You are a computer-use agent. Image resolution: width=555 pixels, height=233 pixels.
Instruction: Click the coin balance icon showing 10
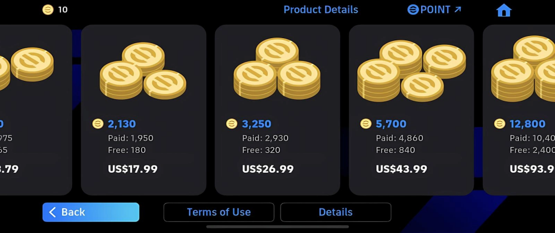click(x=48, y=9)
